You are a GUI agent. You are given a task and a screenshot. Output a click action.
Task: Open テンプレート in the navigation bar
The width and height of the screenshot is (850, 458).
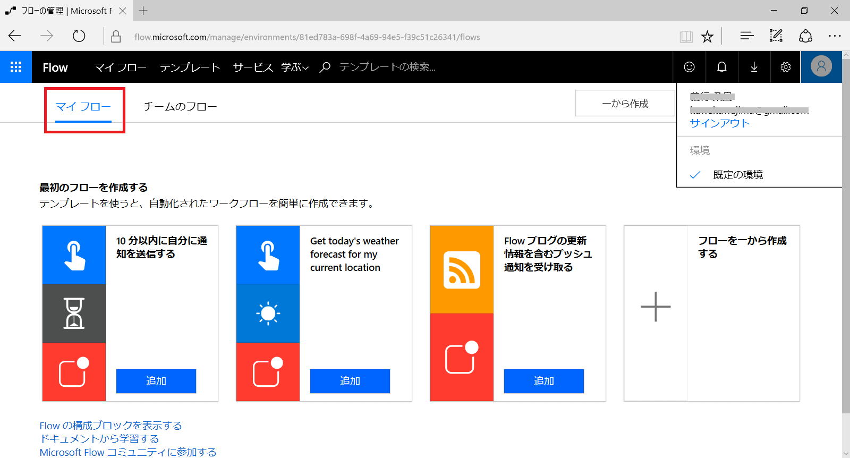click(x=190, y=67)
